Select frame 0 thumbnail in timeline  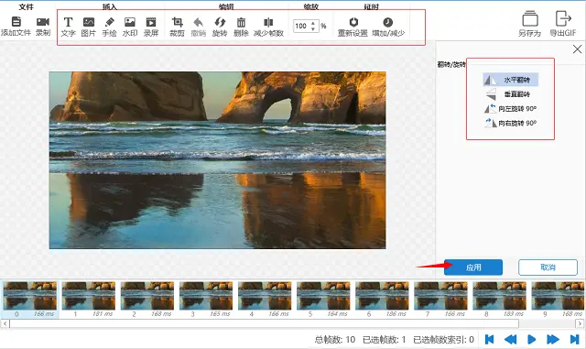30,296
